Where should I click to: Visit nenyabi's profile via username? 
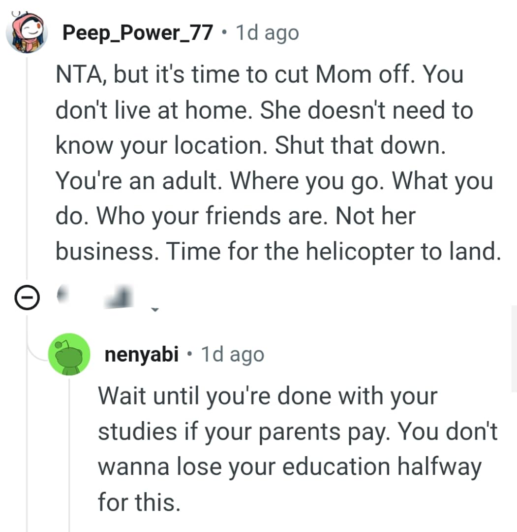click(141, 355)
